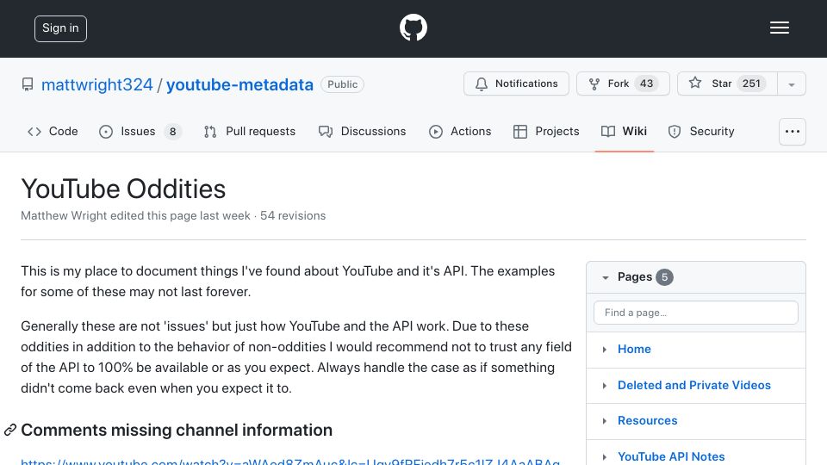Expand the Home page entry
Screen dimensions: 827x465
coord(605,350)
